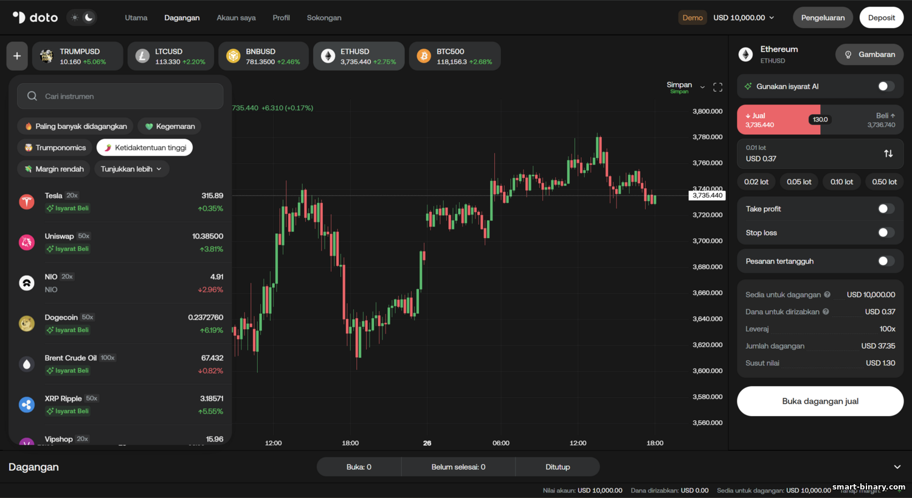Click the doto logo
Image resolution: width=912 pixels, height=498 pixels.
(x=35, y=18)
